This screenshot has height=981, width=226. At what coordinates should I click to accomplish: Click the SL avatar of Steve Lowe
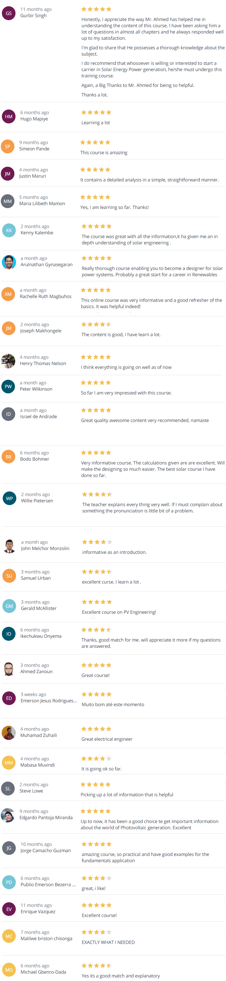coord(8,788)
